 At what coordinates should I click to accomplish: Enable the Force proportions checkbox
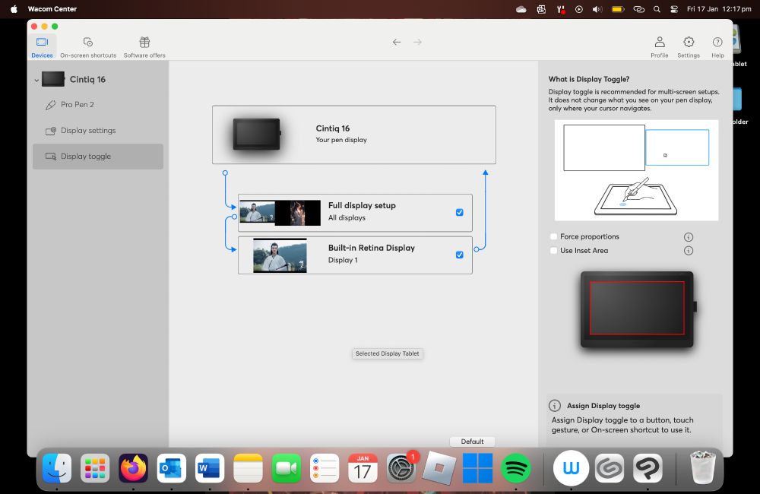[553, 237]
